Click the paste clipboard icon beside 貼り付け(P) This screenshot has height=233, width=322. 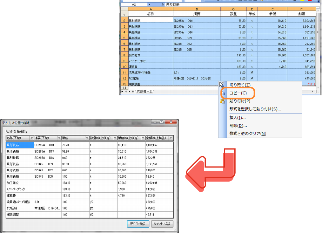tap(223, 101)
